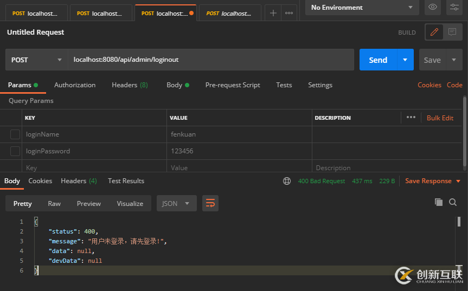Enable the loginName parameter checkbox

15,134
